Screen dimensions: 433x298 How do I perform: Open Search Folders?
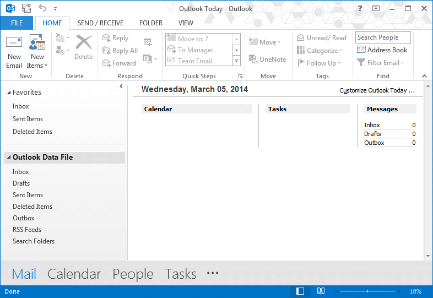(x=34, y=241)
